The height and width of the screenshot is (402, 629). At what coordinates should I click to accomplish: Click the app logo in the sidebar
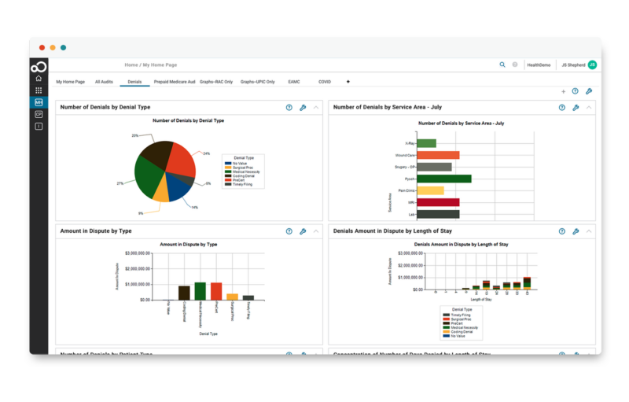39,67
